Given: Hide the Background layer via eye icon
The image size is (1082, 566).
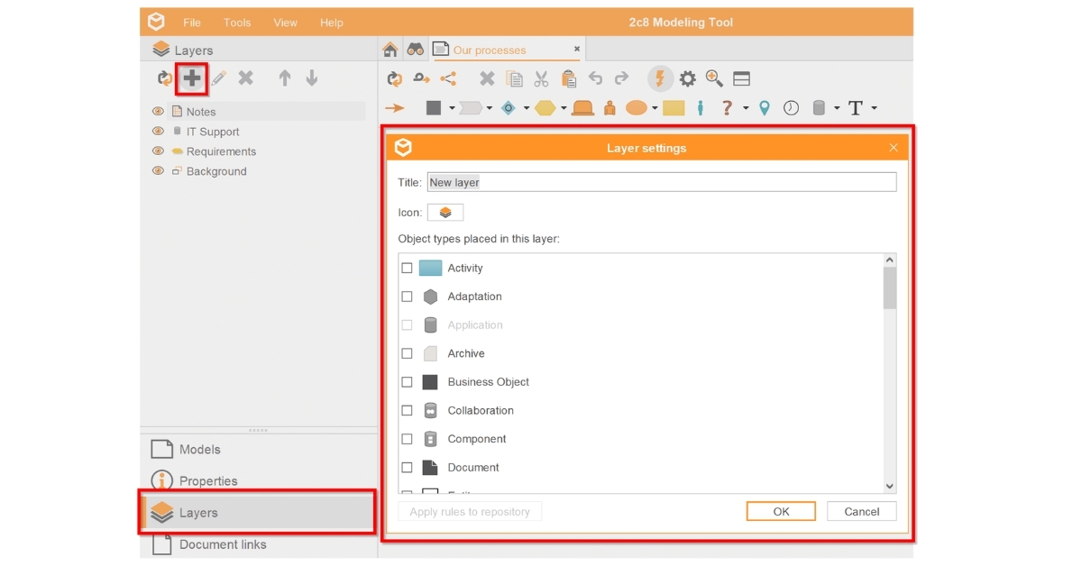Looking at the screenshot, I should [158, 171].
